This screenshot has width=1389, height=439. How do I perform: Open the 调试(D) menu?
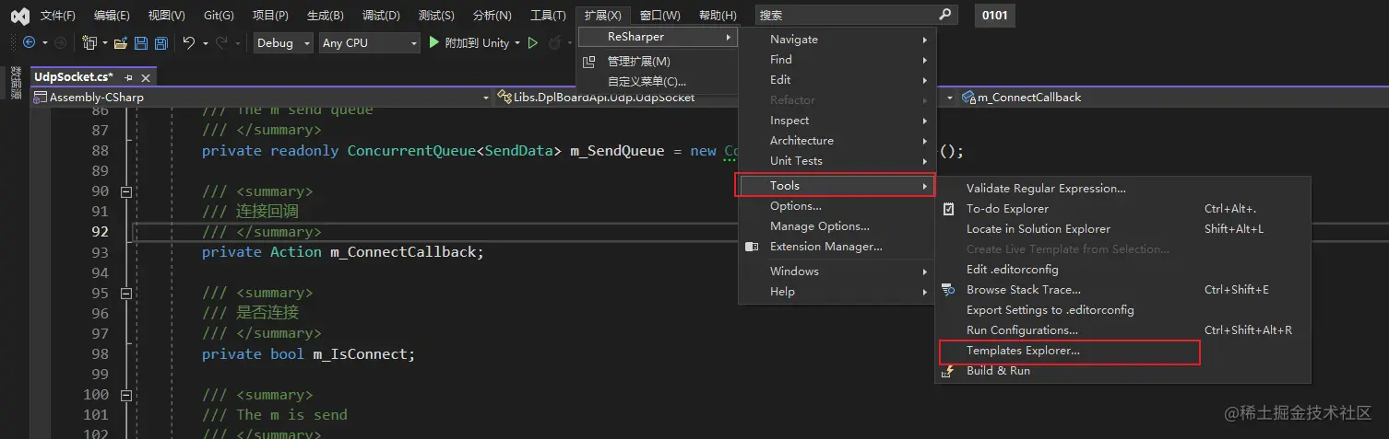[381, 16]
